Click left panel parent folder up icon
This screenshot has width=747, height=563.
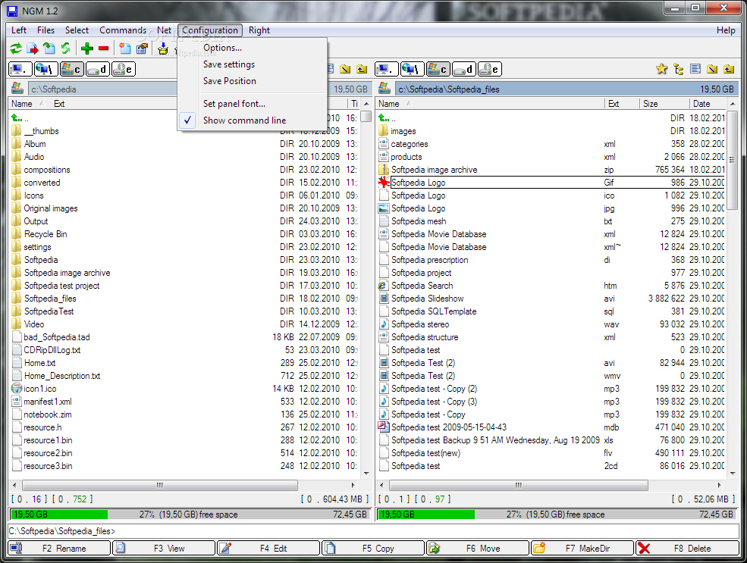click(x=362, y=70)
